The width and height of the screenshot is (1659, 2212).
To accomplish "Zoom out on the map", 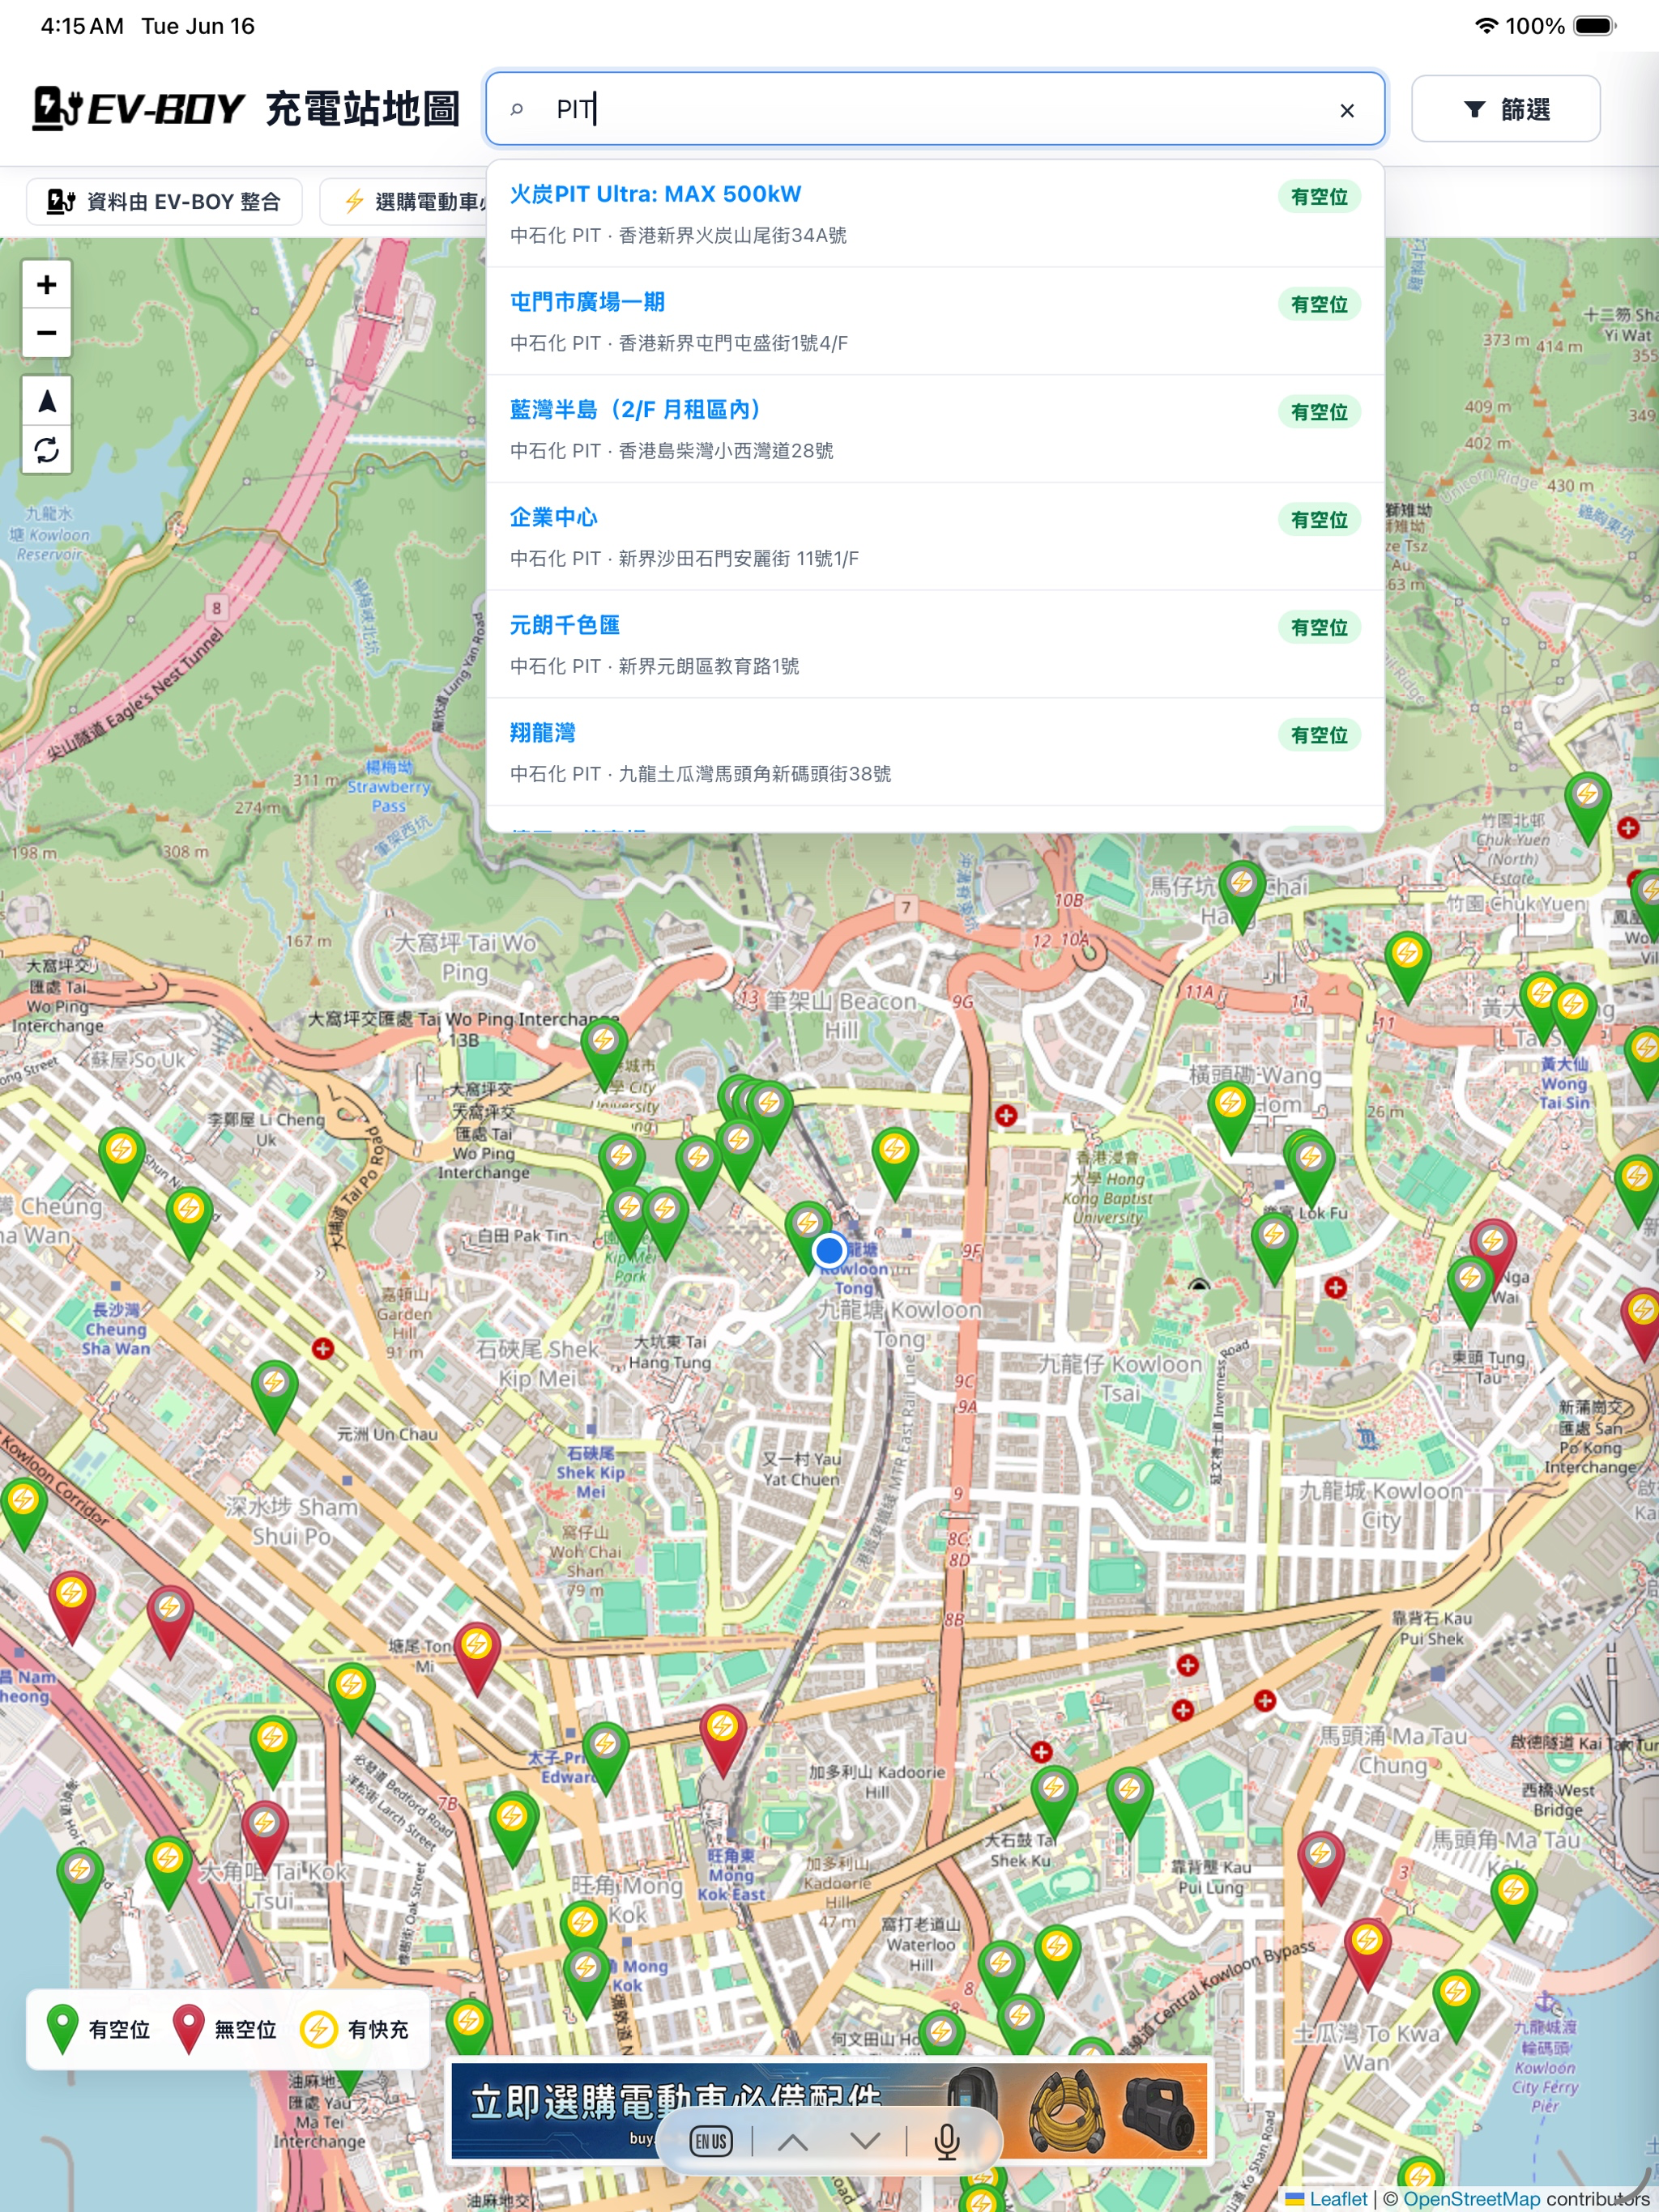I will 46,333.
